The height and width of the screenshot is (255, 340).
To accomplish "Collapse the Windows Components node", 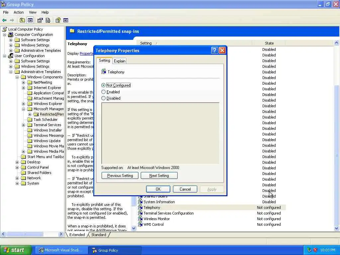I will (x=17, y=77).
